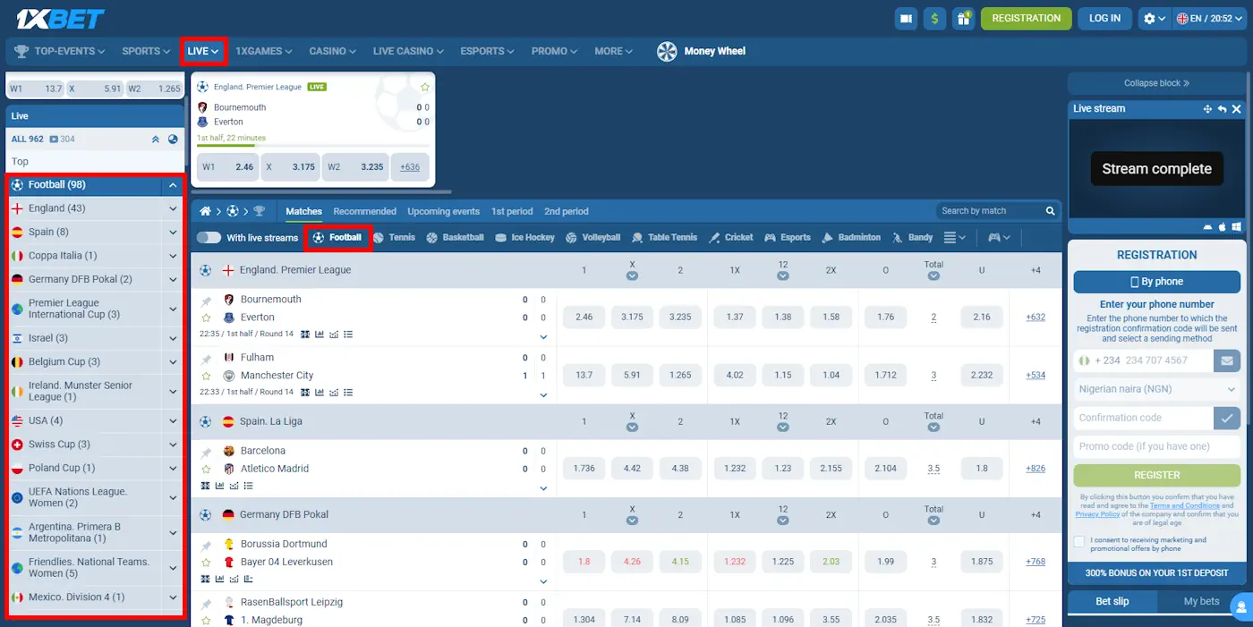Screen dimensions: 1253x627
Task: Open the gift promo icon with notification badge
Action: [x=963, y=18]
